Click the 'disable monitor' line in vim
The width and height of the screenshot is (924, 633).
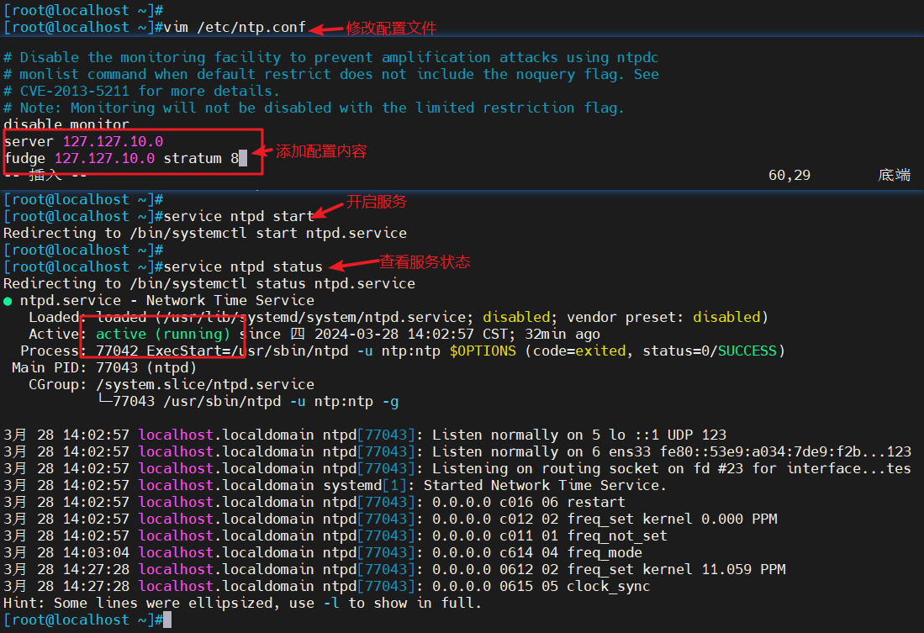pyautogui.click(x=66, y=124)
